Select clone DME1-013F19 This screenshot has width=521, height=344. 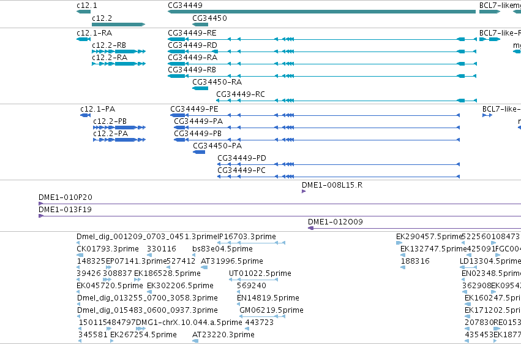point(280,216)
